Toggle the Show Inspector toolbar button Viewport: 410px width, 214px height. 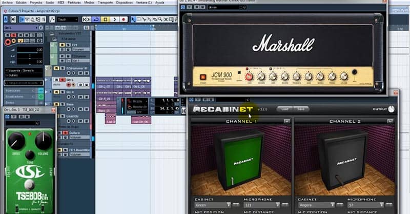click(22, 20)
